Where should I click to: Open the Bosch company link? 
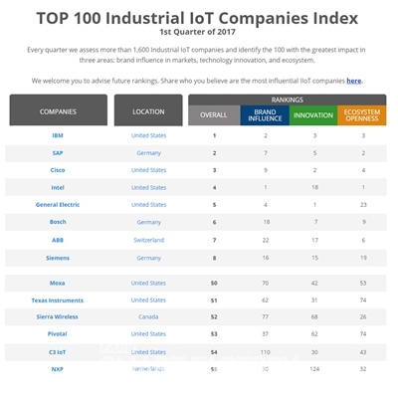(58, 222)
